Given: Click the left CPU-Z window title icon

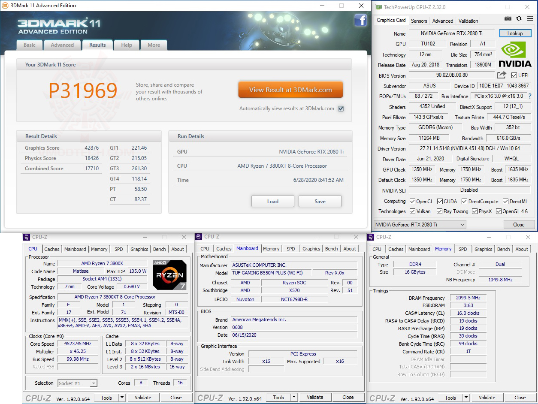Looking at the screenshot, I should [27, 237].
